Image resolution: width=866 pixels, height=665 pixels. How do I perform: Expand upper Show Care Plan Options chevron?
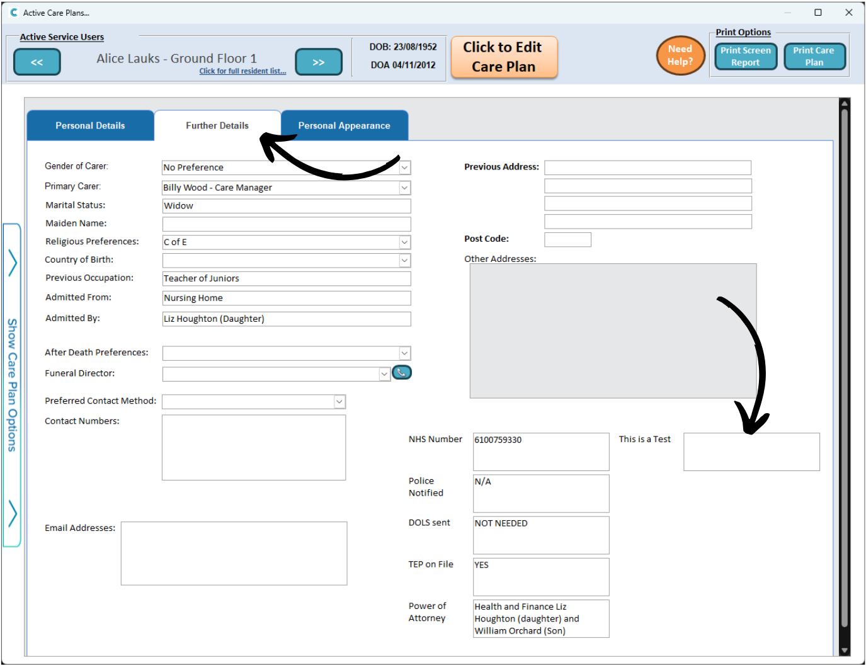[13, 263]
